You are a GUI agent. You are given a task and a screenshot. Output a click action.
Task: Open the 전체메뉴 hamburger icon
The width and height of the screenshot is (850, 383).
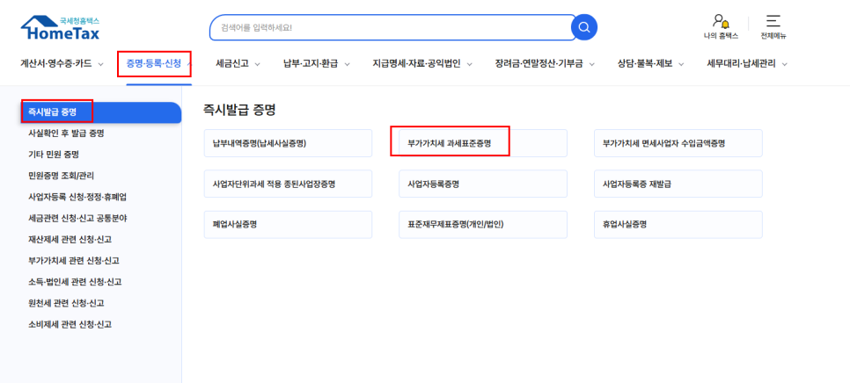pos(773,21)
